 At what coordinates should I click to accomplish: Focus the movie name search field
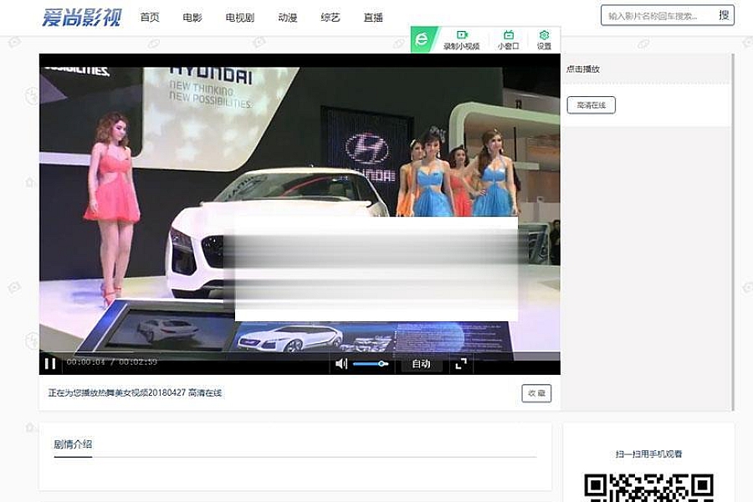pyautogui.click(x=658, y=16)
